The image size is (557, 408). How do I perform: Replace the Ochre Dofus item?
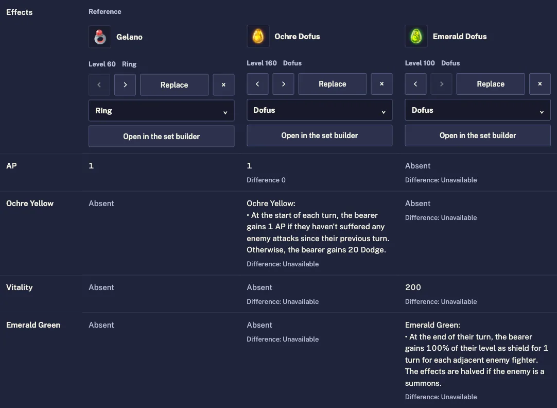pos(333,84)
